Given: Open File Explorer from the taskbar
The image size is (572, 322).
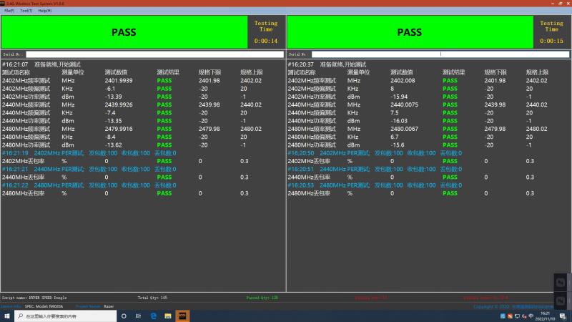Looking at the screenshot, I should click(168, 316).
